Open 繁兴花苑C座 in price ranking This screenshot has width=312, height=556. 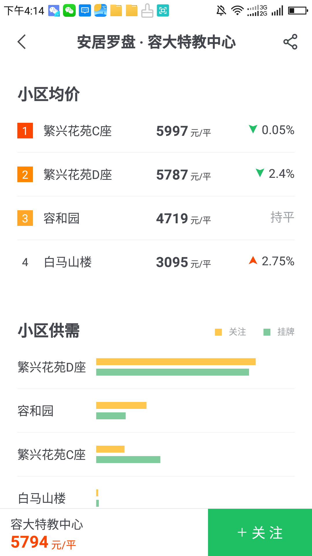(x=78, y=131)
